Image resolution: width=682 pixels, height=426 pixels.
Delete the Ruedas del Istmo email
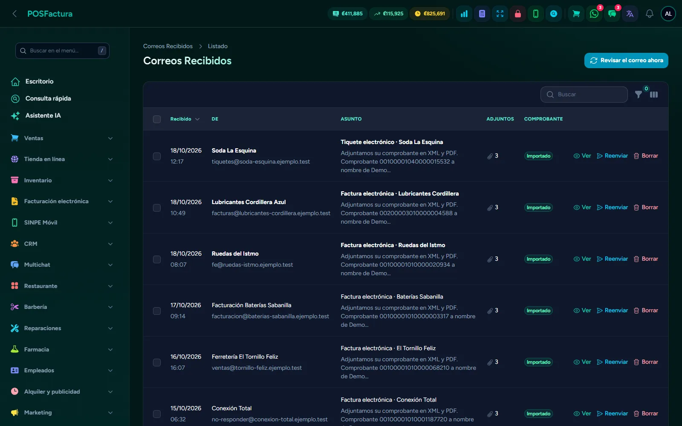click(646, 259)
